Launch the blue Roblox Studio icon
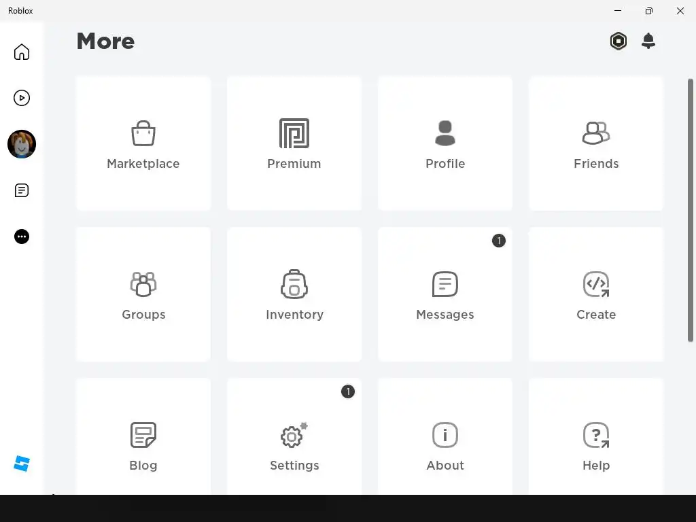Image resolution: width=696 pixels, height=522 pixels. tap(21, 464)
